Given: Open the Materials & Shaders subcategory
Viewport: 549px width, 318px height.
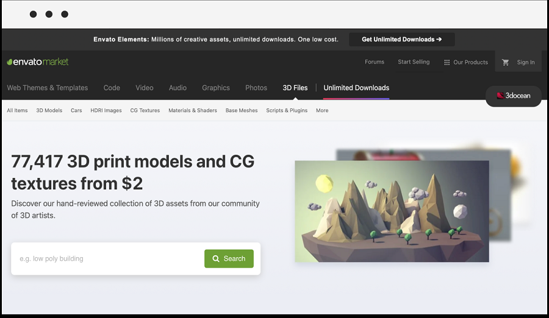Looking at the screenshot, I should click(193, 110).
